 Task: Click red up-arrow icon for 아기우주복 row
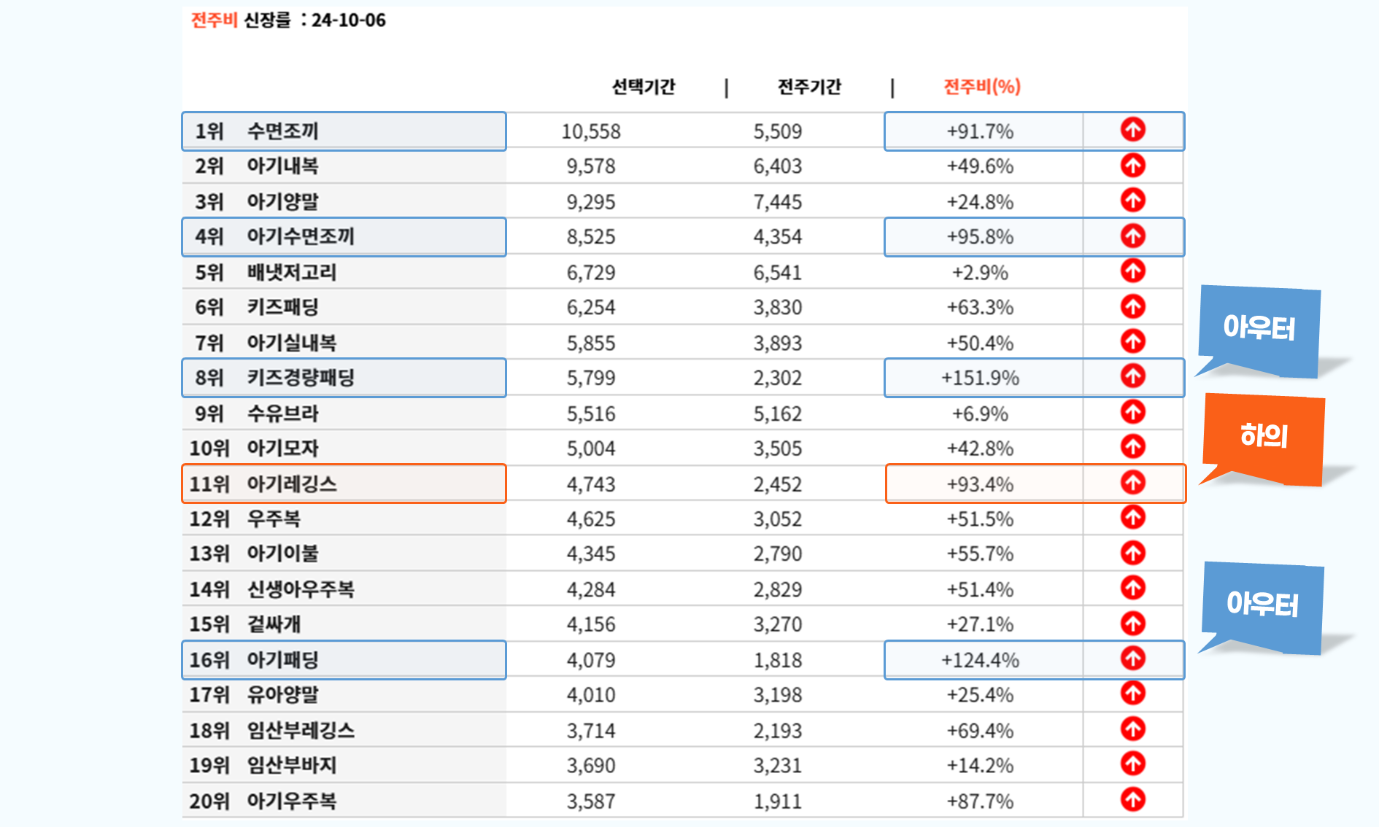(1132, 799)
